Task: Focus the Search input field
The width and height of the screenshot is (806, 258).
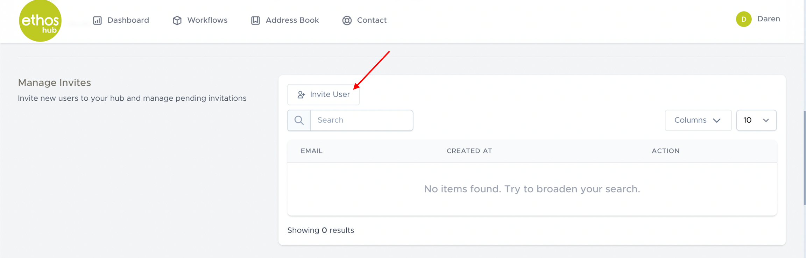Action: 361,121
